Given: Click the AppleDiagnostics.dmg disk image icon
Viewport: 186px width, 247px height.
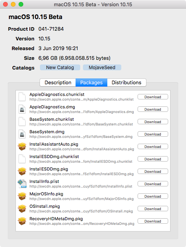Looking at the screenshot, I should tap(22, 109).
